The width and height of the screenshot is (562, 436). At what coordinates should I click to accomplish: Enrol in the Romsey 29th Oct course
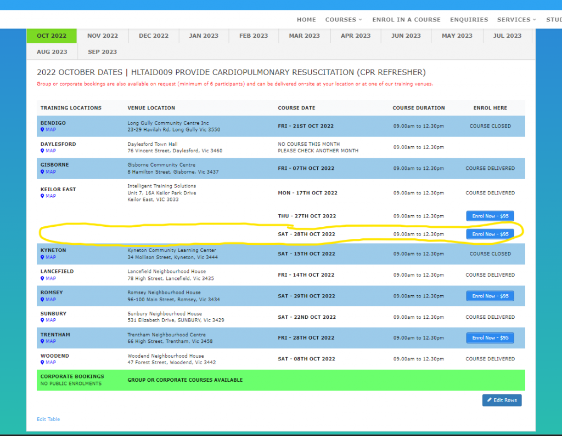point(490,296)
